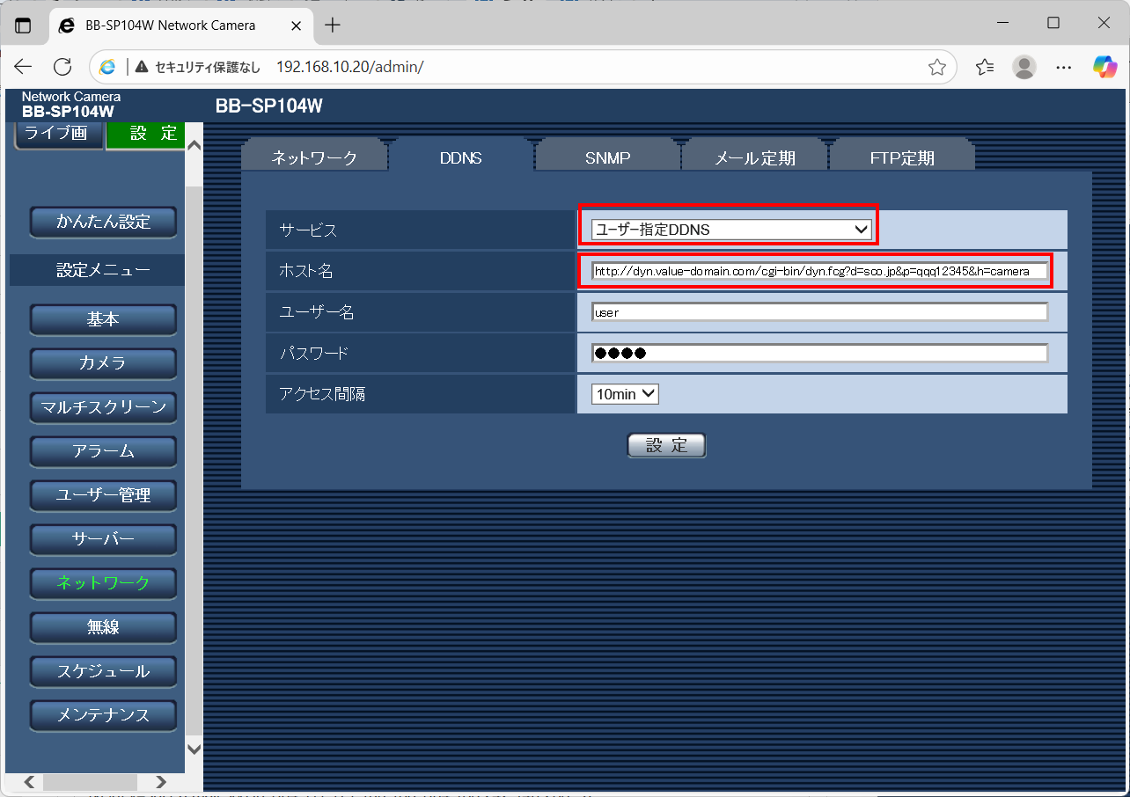
Task: Open the かんたん設定 menu button
Action: pos(103,222)
